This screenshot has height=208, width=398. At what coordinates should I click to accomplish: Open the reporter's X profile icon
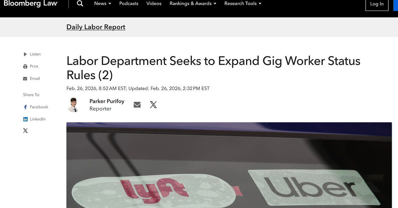pos(153,105)
